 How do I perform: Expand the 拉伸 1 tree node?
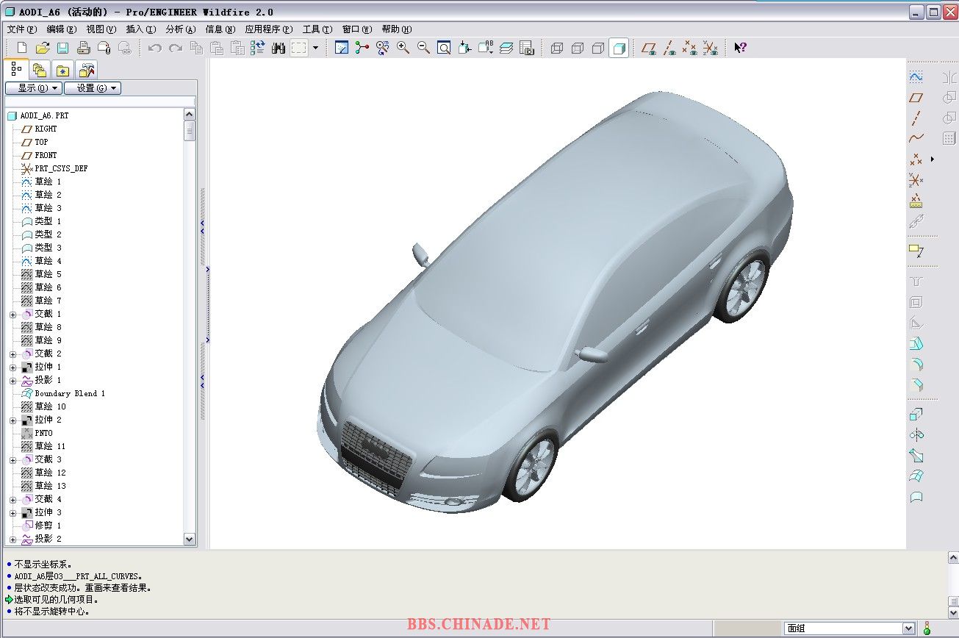point(12,368)
